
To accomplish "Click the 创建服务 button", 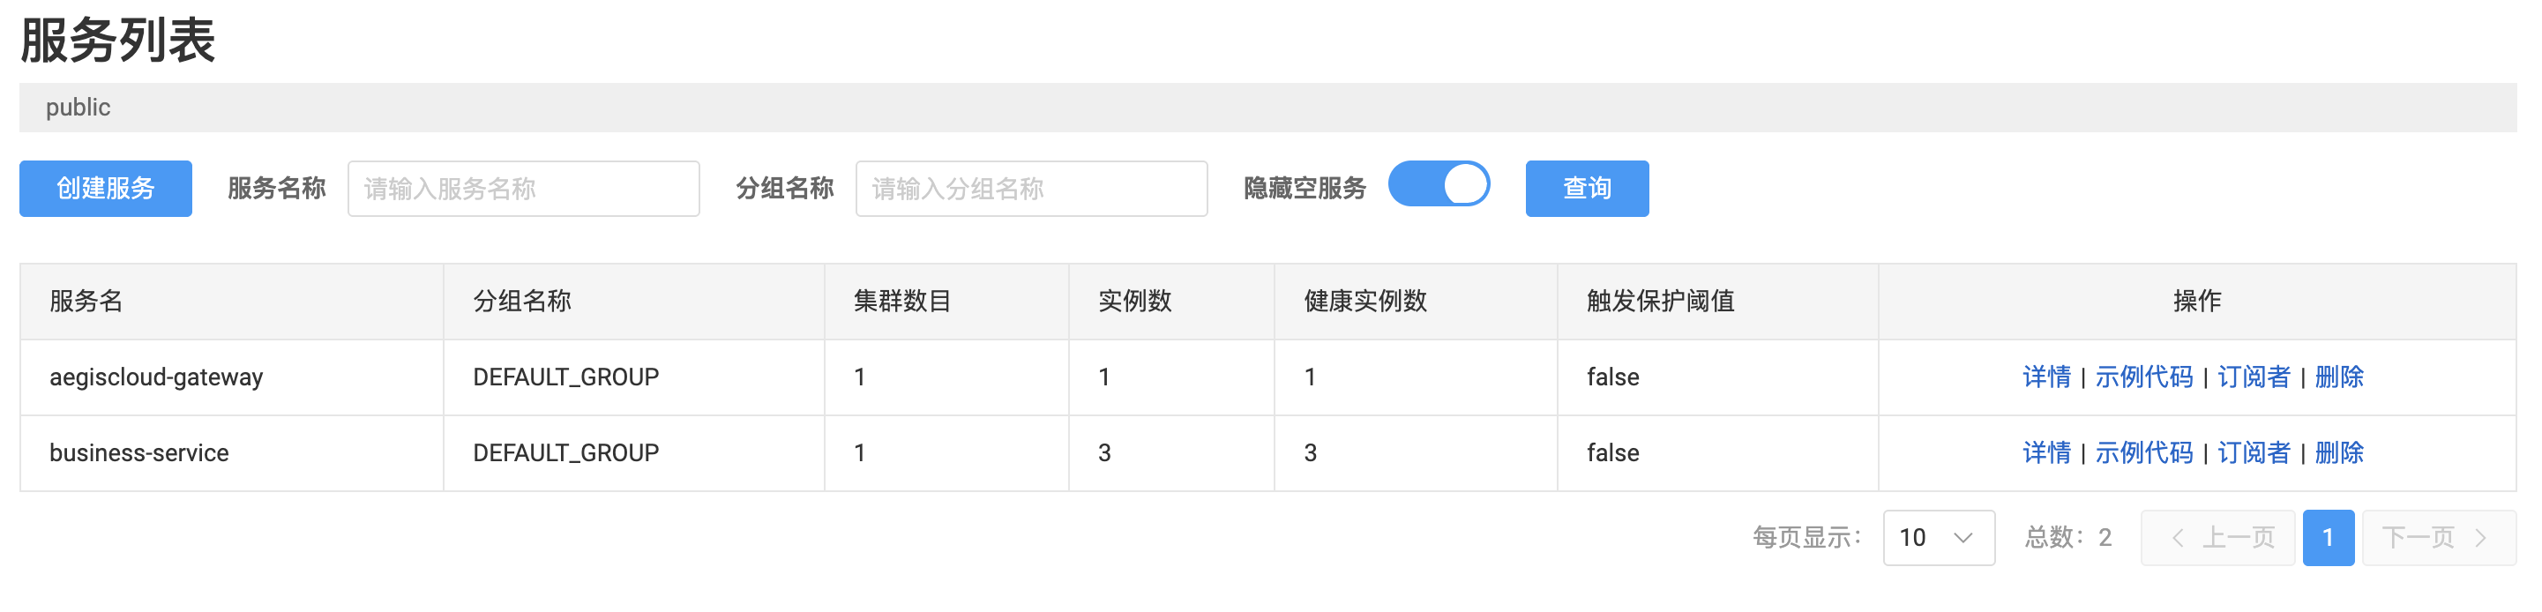I will pyautogui.click(x=106, y=189).
